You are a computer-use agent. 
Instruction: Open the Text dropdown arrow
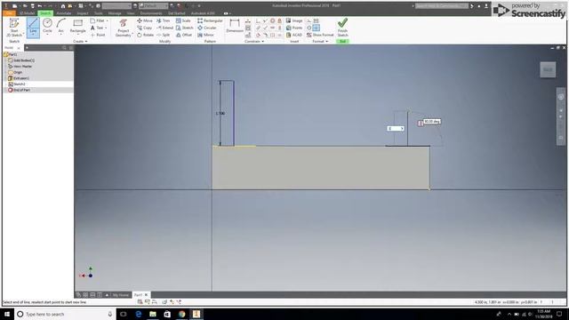(x=106, y=28)
